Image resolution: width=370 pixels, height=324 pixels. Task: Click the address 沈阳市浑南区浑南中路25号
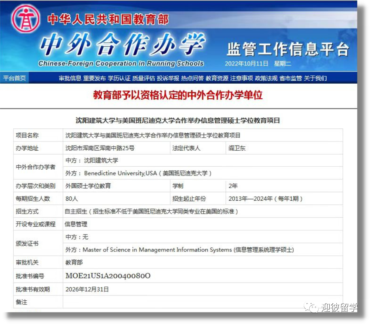tap(100, 148)
